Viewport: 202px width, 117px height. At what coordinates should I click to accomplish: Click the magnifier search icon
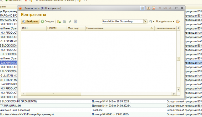point(151,22)
